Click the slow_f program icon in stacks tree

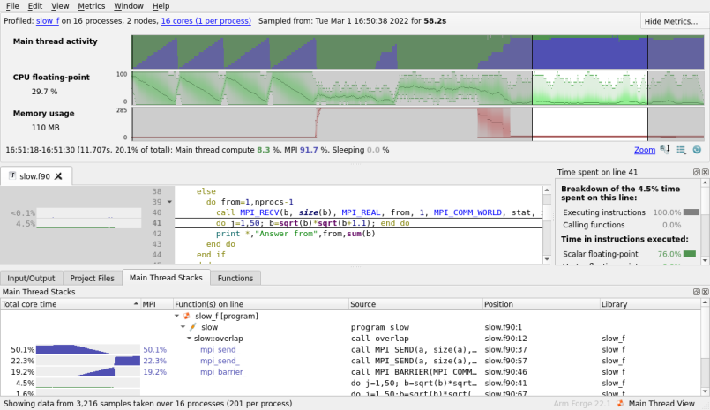tap(187, 316)
